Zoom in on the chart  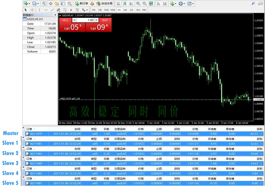[138, 4]
